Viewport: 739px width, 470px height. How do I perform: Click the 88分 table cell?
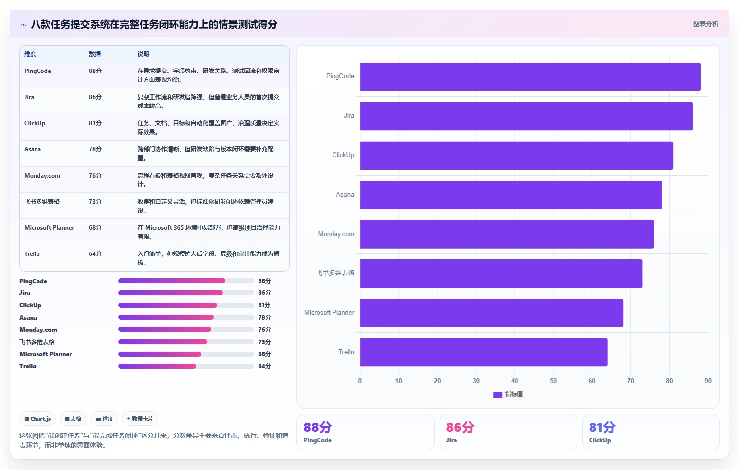coord(95,71)
